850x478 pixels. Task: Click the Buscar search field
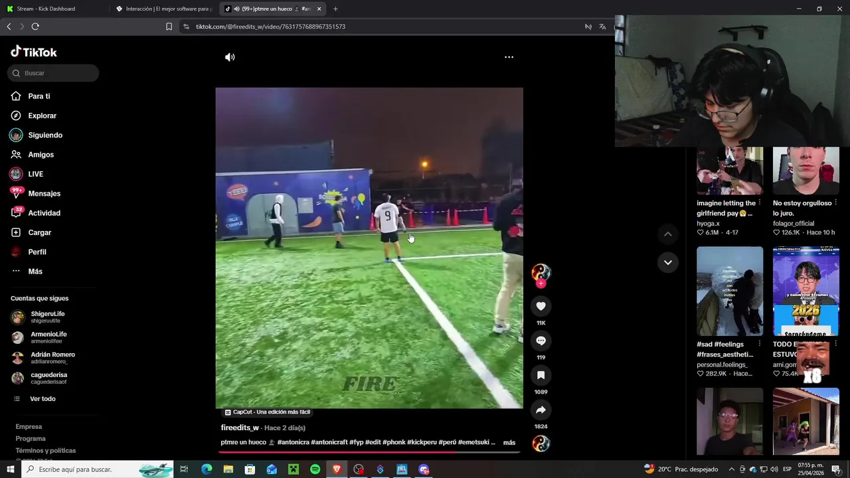click(53, 73)
